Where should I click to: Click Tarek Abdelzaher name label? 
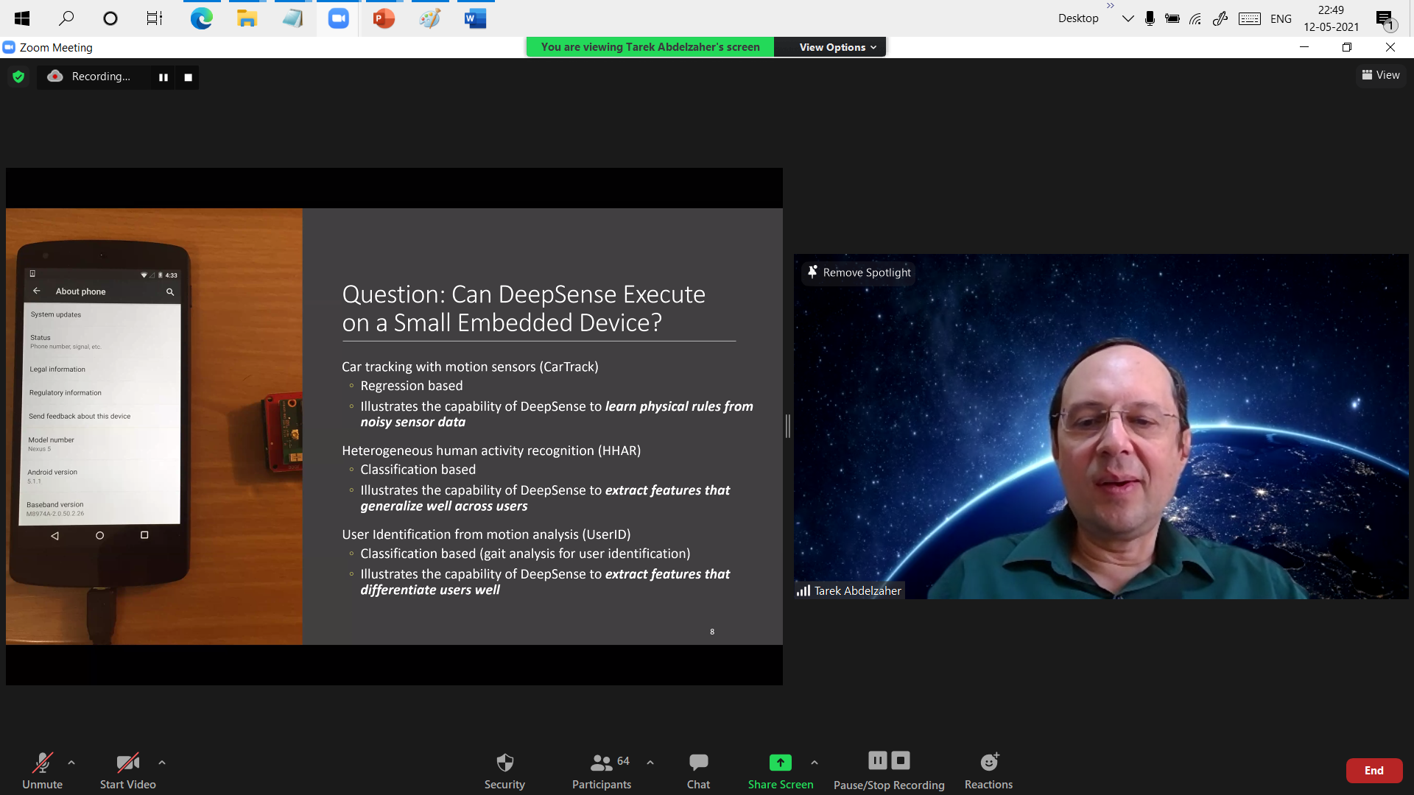click(x=857, y=590)
